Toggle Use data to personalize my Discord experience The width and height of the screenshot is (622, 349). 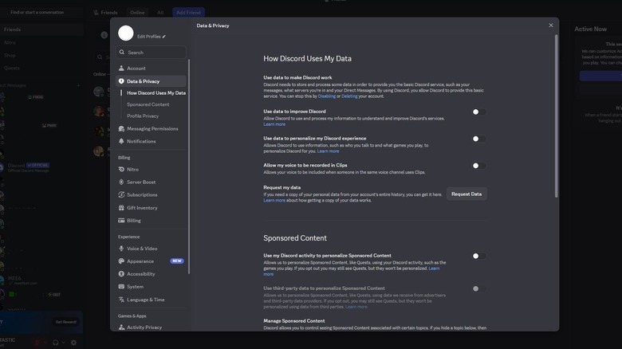coord(478,139)
